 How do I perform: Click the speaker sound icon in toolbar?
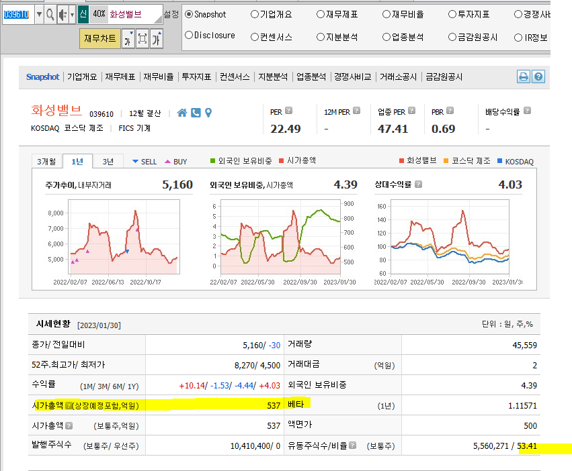point(63,15)
